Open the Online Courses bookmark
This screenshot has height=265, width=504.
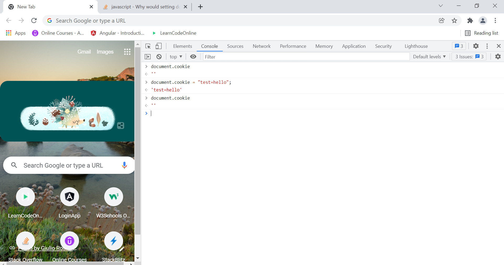(x=58, y=33)
